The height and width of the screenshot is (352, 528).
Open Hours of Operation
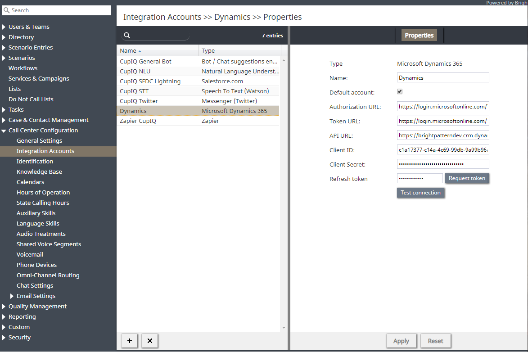(x=43, y=193)
